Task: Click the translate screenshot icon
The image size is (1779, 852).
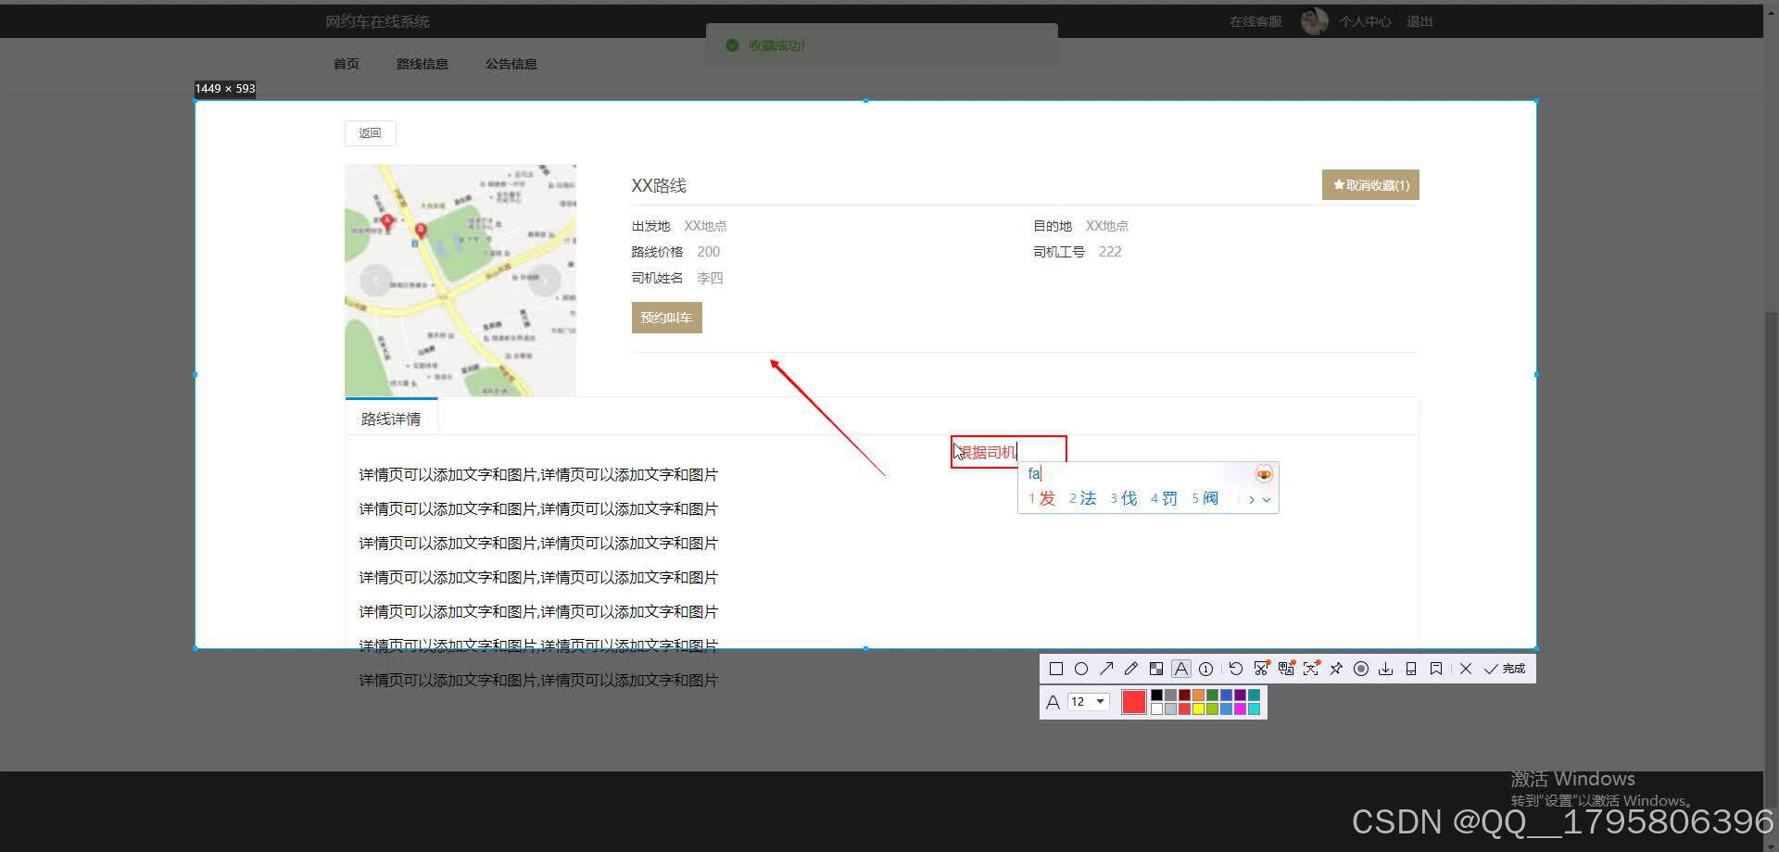Action: point(1286,669)
